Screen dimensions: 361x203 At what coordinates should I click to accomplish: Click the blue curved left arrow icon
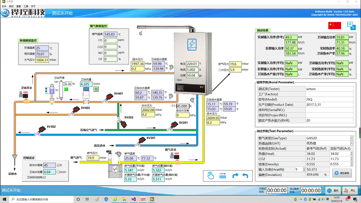(245, 176)
